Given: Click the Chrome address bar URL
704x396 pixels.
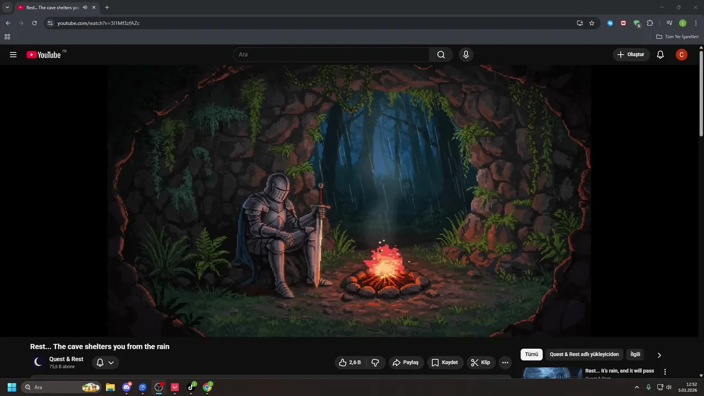Looking at the screenshot, I should coord(98,23).
